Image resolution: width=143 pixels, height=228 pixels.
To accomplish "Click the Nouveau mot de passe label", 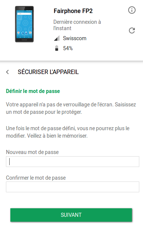I will 32,152.
